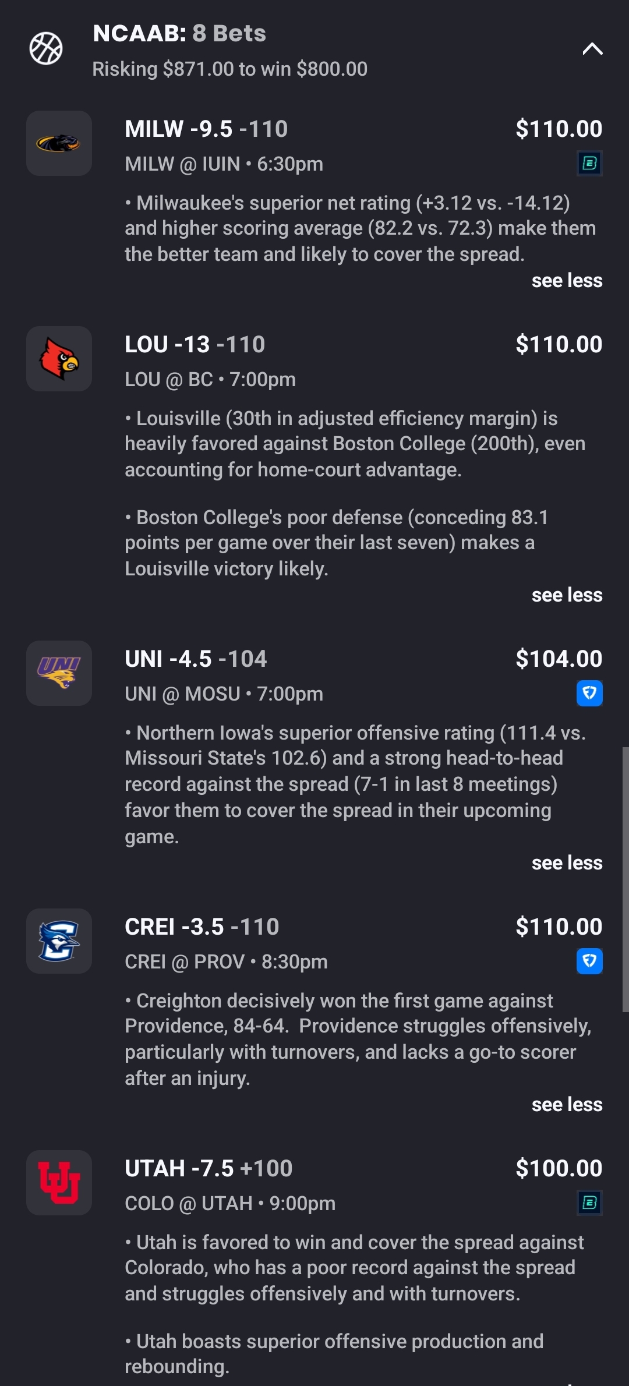Tap the Milwaukee Panthers team logo
This screenshot has height=1386, width=629.
59,143
